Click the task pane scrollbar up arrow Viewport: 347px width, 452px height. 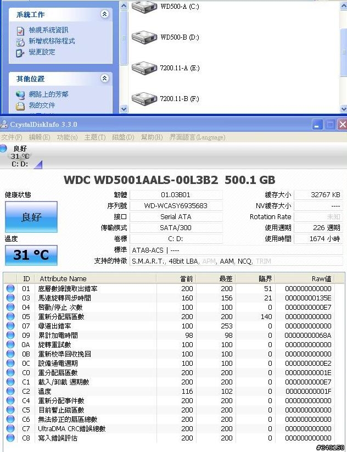pyautogui.click(x=124, y=5)
